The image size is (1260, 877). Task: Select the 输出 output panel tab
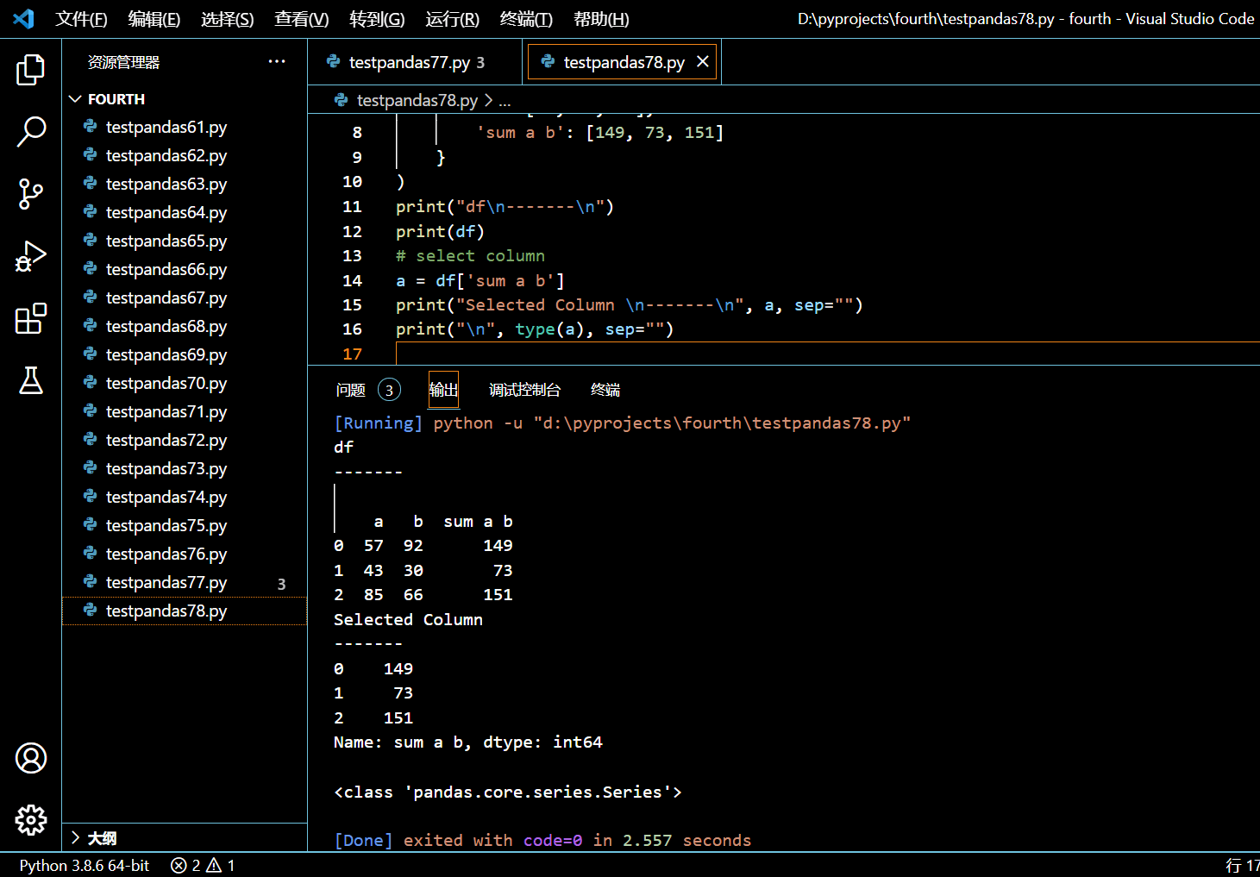pyautogui.click(x=443, y=390)
